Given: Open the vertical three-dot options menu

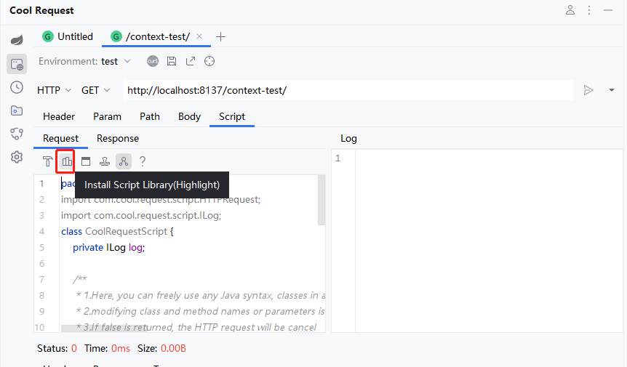Looking at the screenshot, I should pos(589,10).
